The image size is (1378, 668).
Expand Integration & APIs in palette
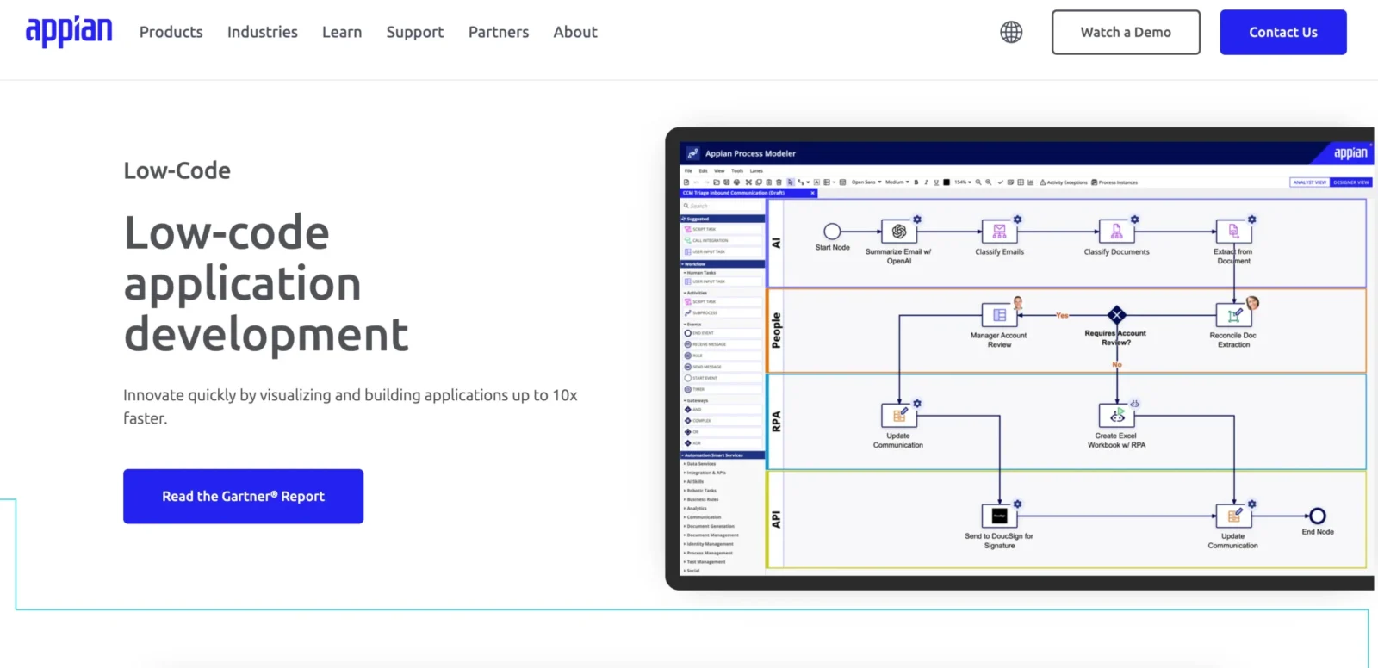point(705,473)
